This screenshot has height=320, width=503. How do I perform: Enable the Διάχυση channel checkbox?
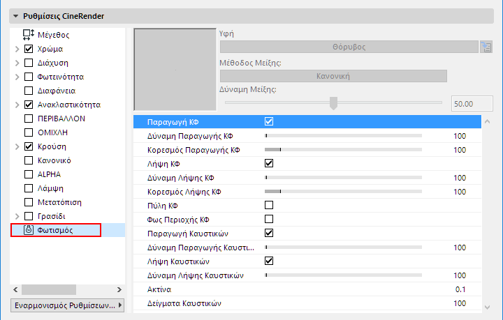click(29, 63)
